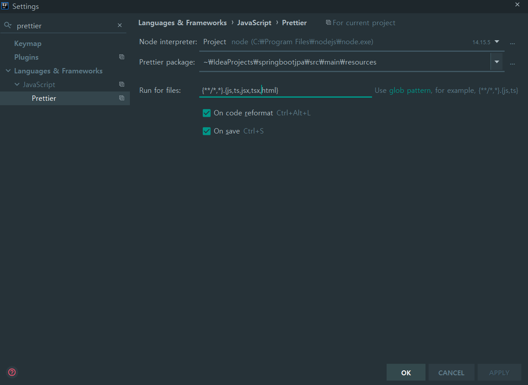Viewport: 528px width, 385px height.
Task: Select Languages & Frameworks in settings tree
Action: (x=58, y=71)
